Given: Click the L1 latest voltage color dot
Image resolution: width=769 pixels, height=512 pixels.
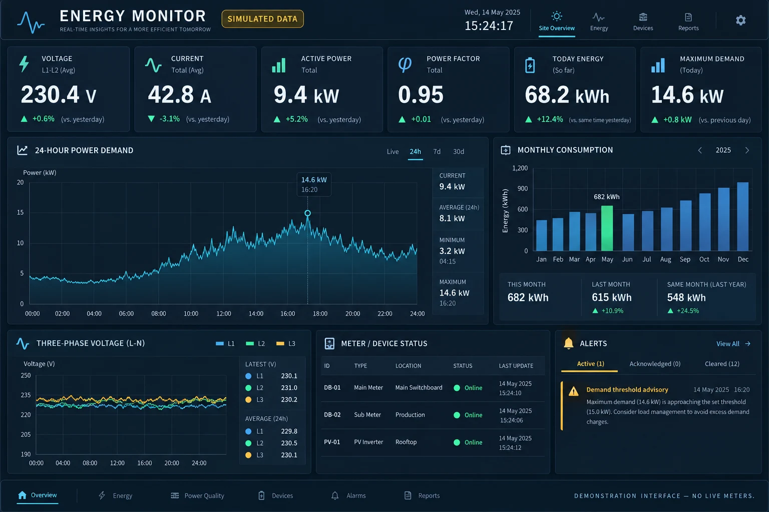Looking at the screenshot, I should point(248,376).
